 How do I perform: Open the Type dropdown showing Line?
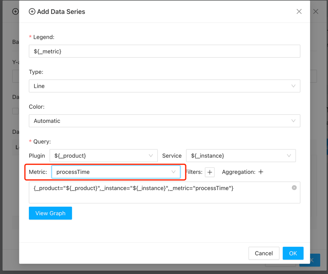(164, 86)
